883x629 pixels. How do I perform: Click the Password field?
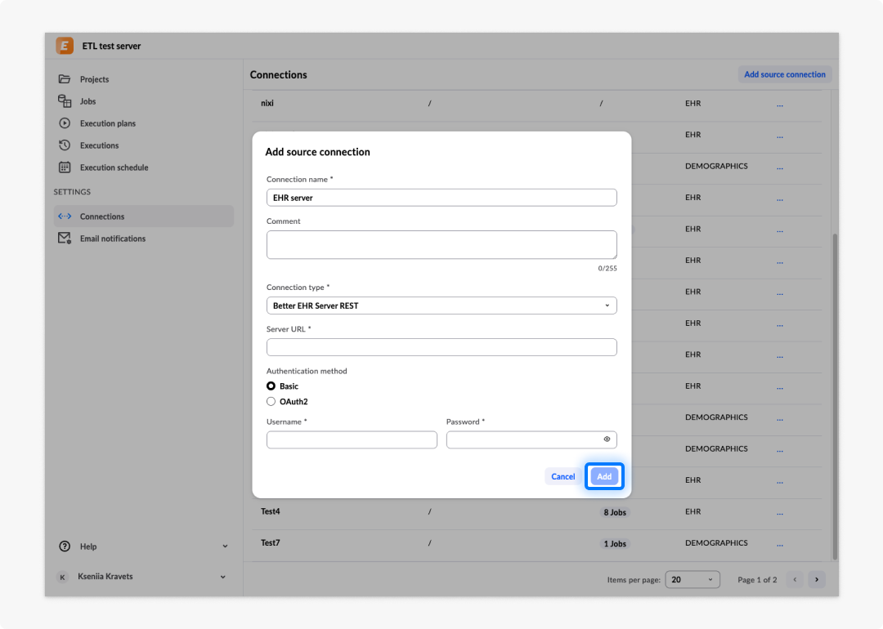531,440
